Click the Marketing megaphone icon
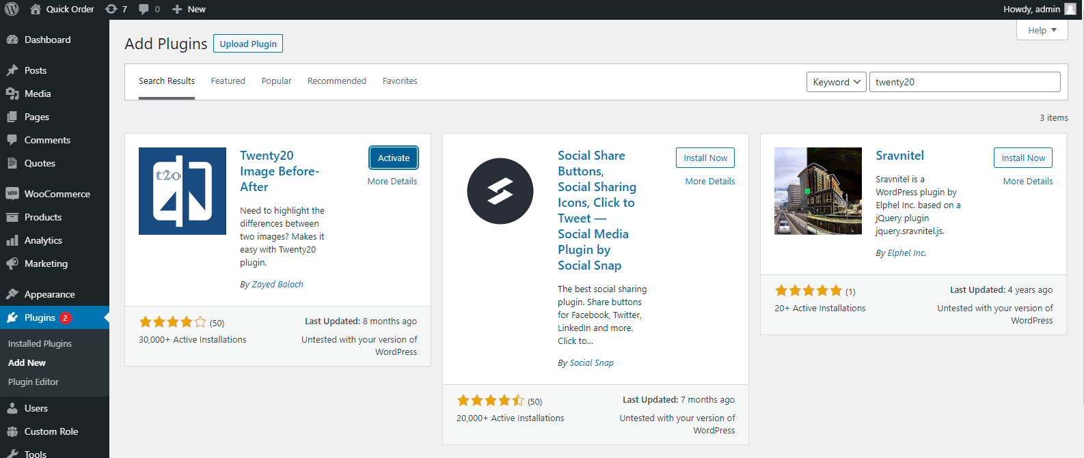The height and width of the screenshot is (458, 1084). (x=12, y=263)
